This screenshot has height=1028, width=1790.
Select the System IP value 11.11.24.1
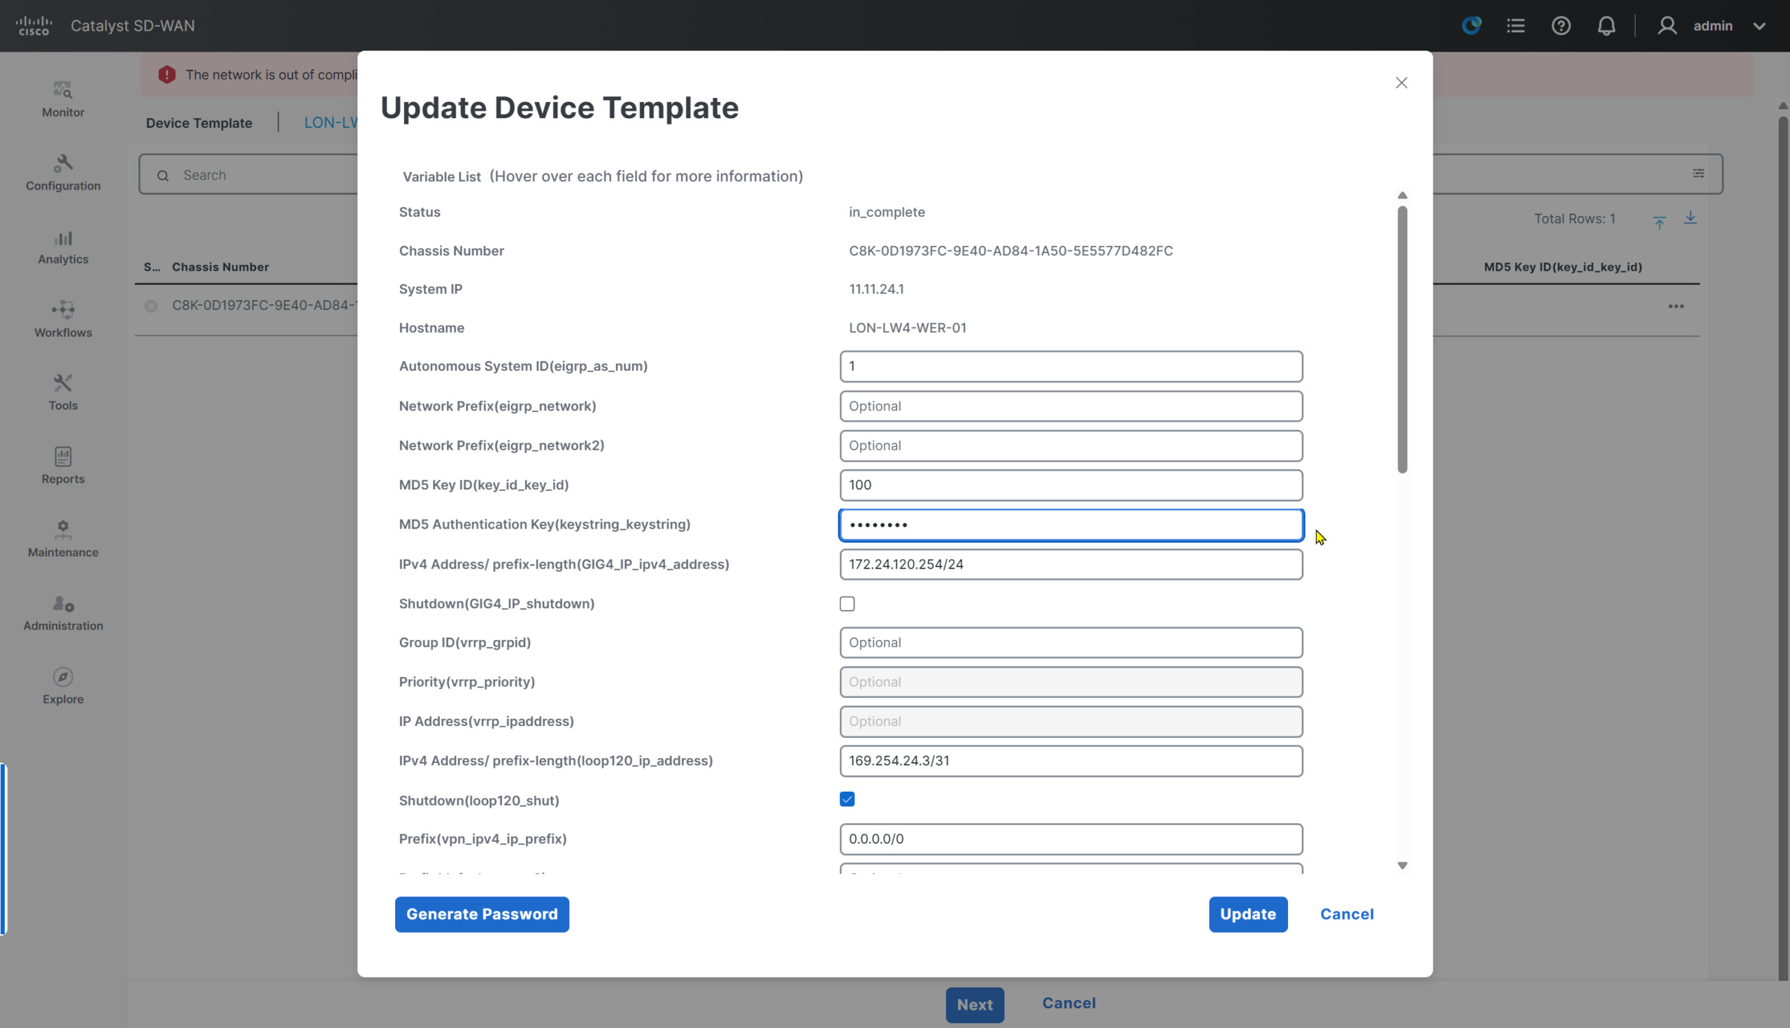pos(876,289)
